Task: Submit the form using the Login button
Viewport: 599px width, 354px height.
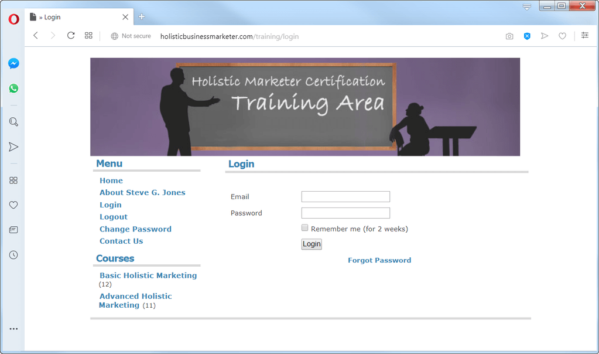Action: point(312,244)
